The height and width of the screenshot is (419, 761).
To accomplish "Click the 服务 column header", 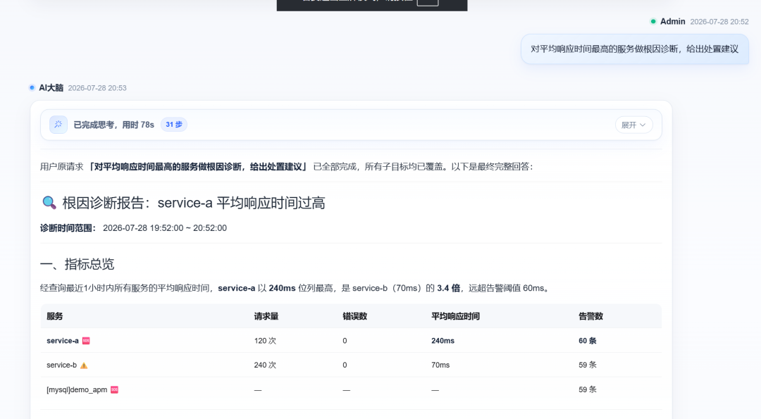I will pyautogui.click(x=55, y=316).
